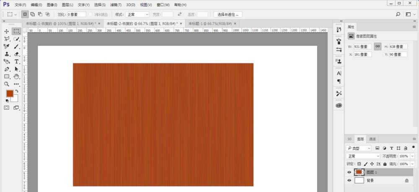The width and height of the screenshot is (419, 192).
Task: Select the Rectangular Marquee tool in toolbox
Action: pos(17,31)
